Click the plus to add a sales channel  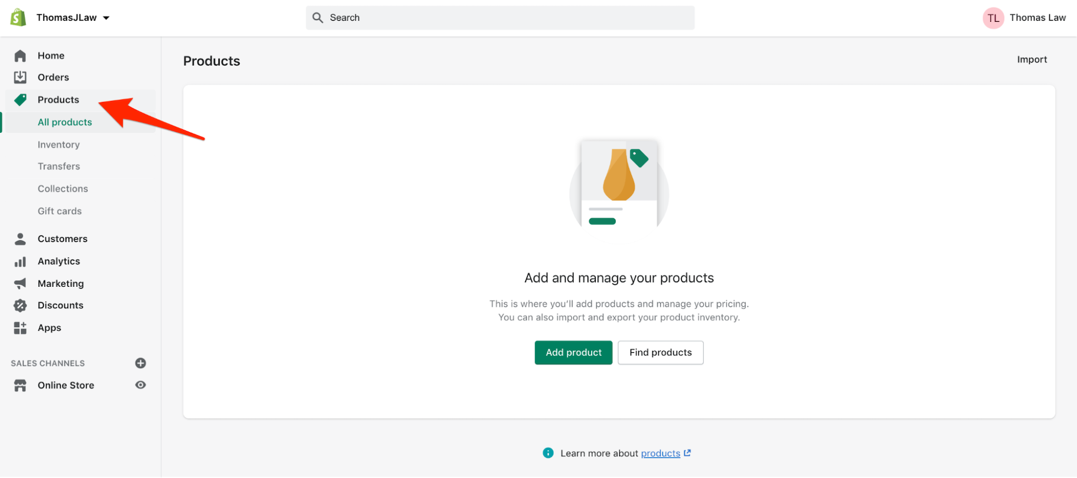141,363
